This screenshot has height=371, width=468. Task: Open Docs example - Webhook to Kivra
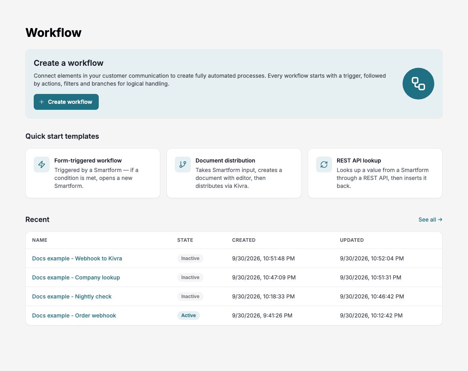77,258
